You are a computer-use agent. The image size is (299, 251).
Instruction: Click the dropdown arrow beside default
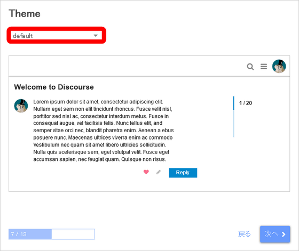coord(96,36)
